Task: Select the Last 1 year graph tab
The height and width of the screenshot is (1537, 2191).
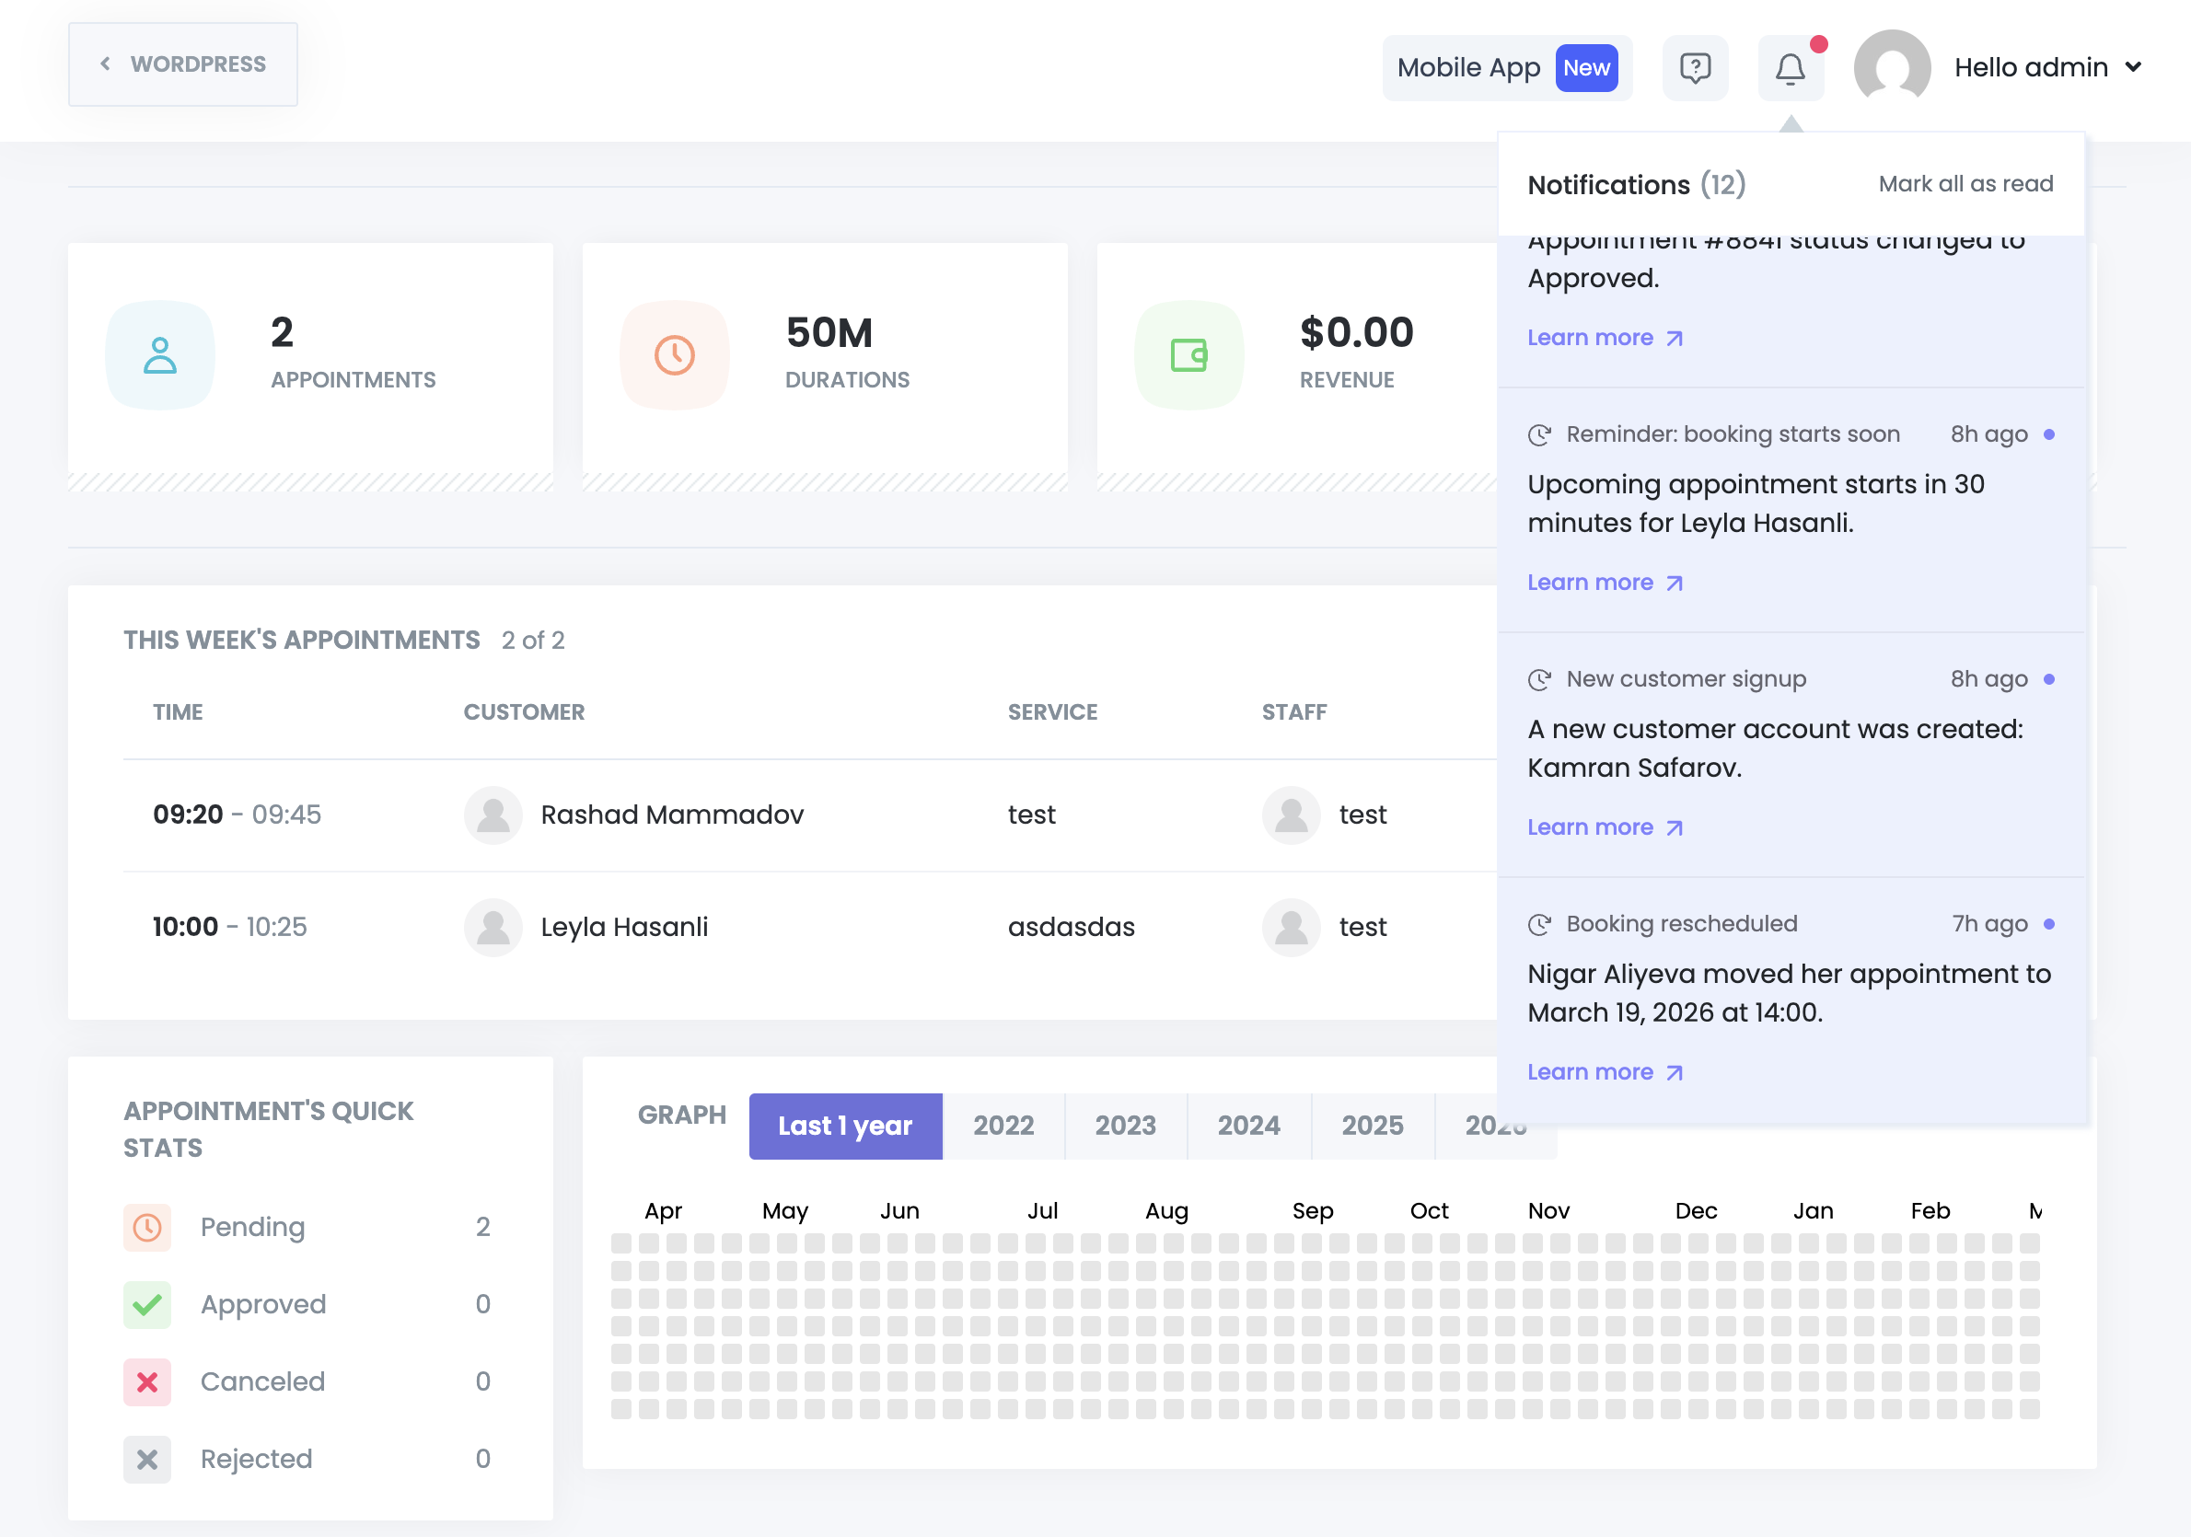Action: tap(844, 1126)
